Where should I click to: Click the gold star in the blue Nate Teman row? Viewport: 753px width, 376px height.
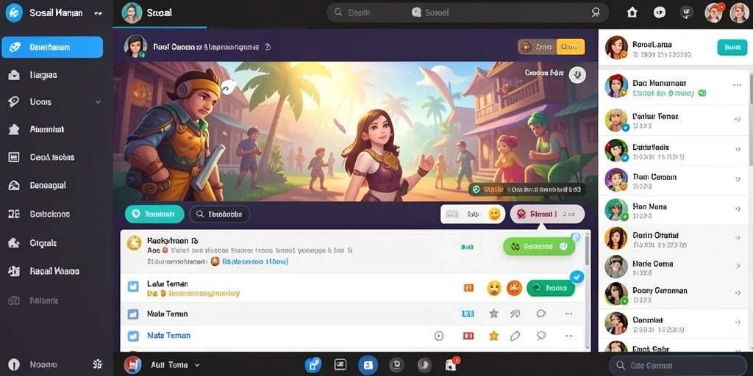[x=493, y=336]
